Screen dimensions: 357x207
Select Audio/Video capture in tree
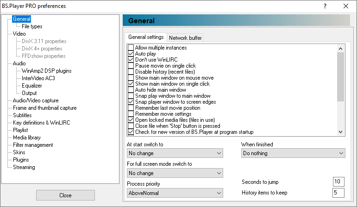pyautogui.click(x=36, y=100)
